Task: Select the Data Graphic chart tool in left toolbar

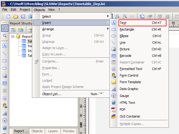Action: pos(5,113)
